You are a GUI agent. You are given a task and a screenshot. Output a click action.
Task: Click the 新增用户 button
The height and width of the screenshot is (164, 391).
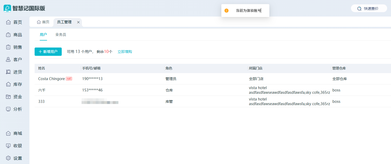pyautogui.click(x=48, y=52)
